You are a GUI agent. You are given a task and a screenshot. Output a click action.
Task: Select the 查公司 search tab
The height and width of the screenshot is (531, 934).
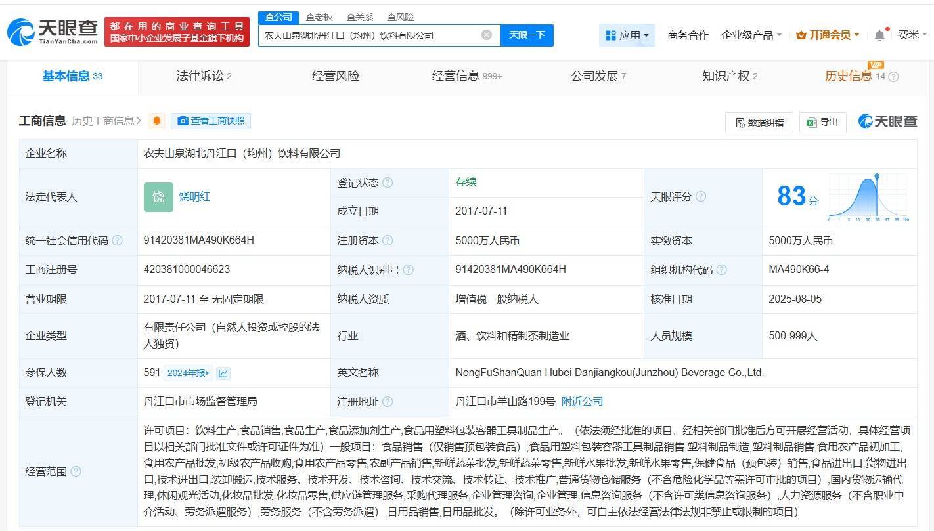click(278, 17)
